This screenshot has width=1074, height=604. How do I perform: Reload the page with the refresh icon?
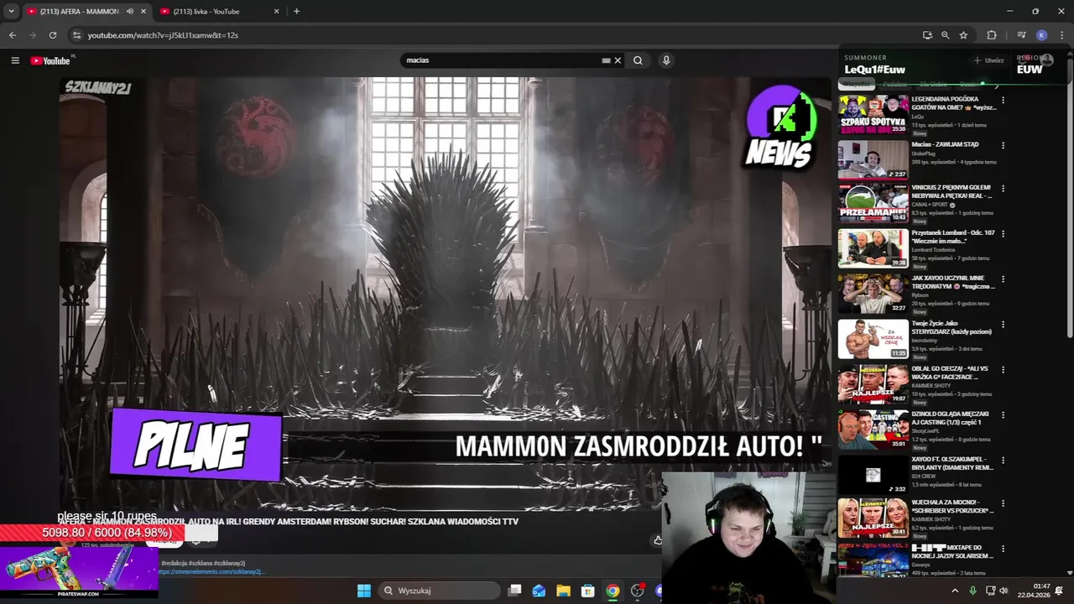click(53, 35)
